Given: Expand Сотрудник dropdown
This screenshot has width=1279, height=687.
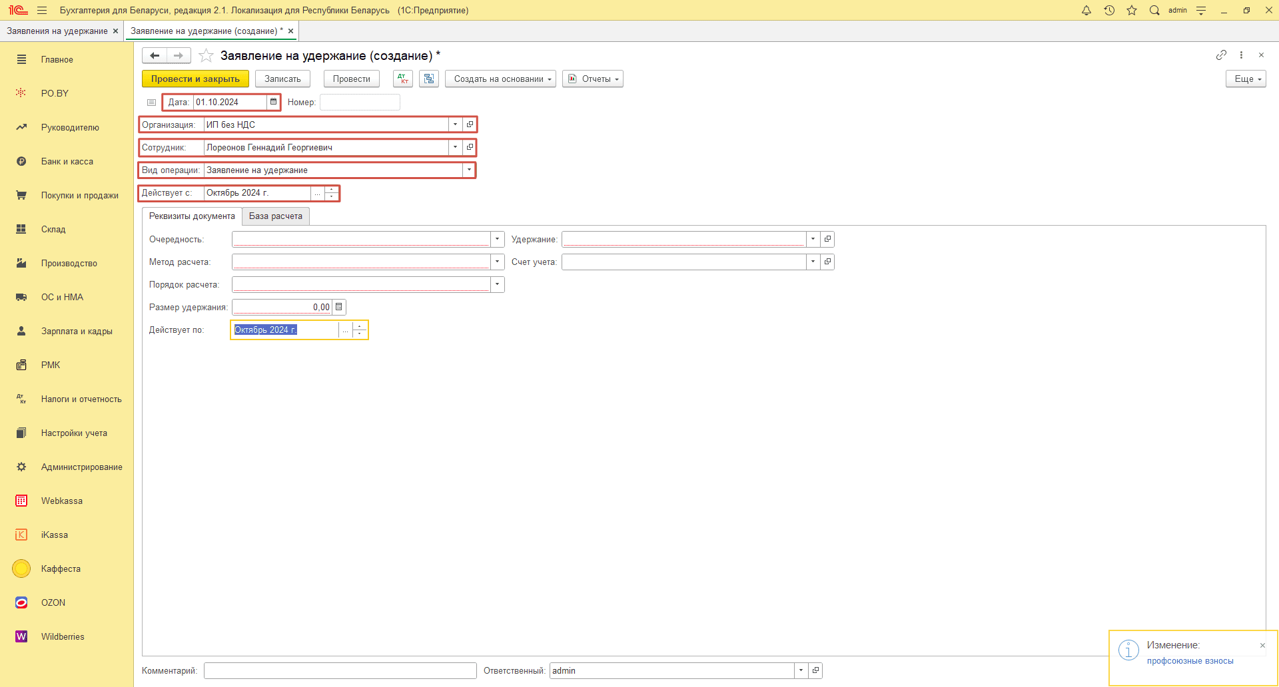Looking at the screenshot, I should click(456, 147).
